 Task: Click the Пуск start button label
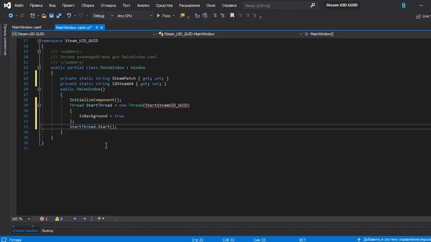[166, 16]
